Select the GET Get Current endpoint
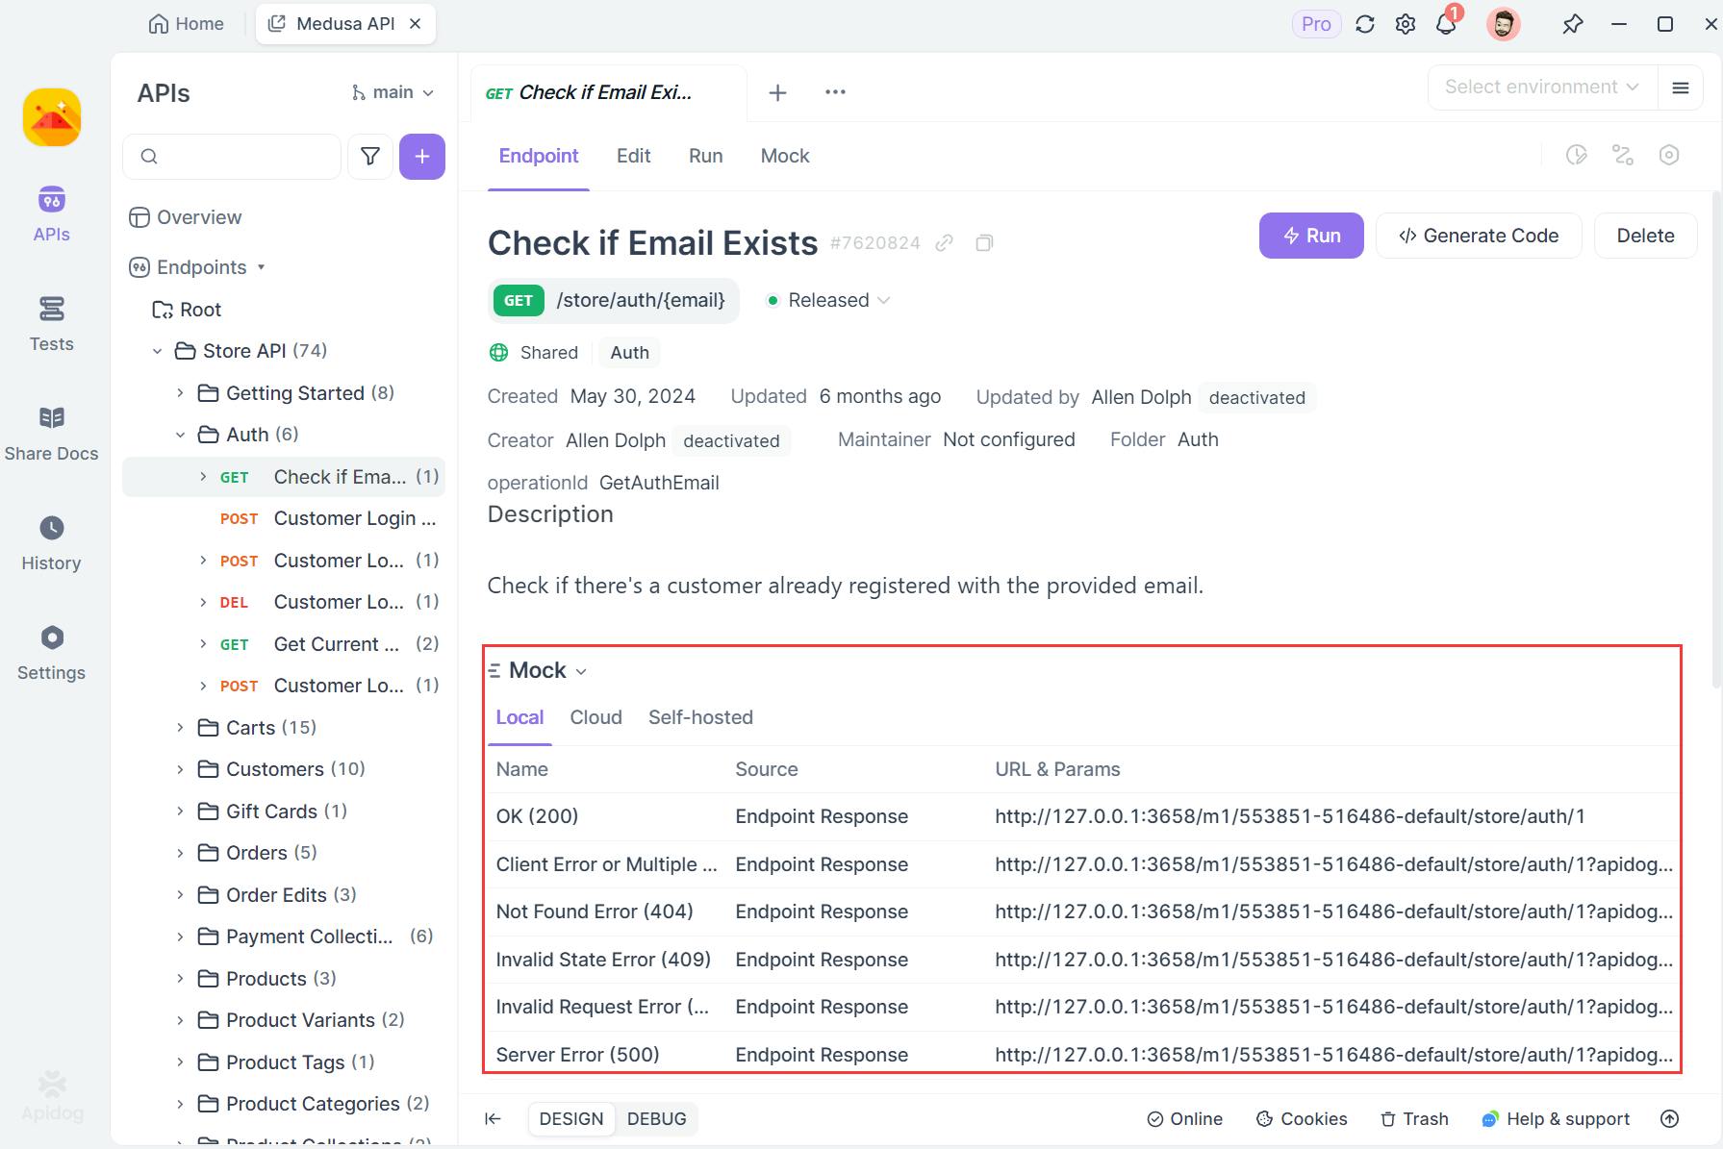Image resolution: width=1723 pixels, height=1149 pixels. [x=285, y=644]
